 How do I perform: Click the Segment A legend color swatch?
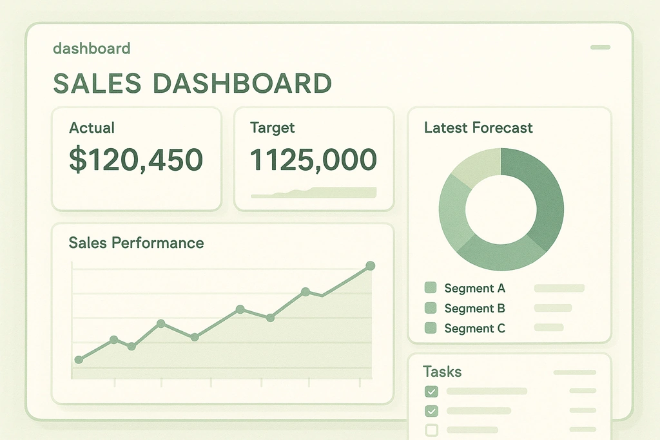coord(431,288)
